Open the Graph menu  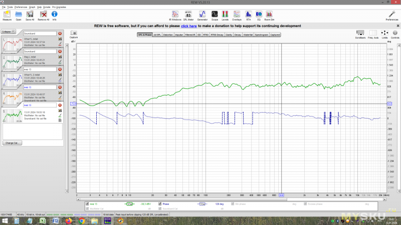[32, 7]
